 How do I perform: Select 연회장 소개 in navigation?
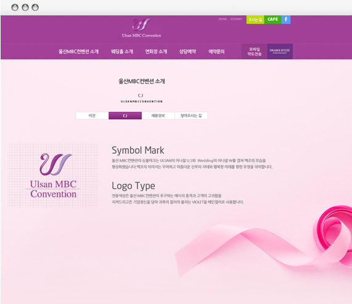point(156,52)
